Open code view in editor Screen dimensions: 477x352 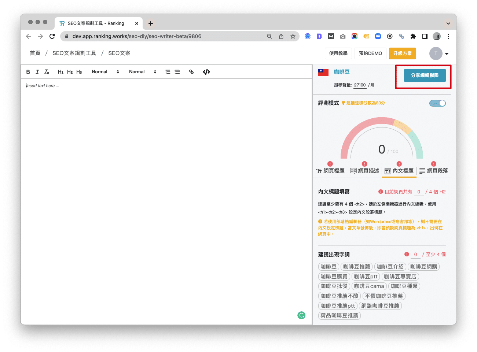206,72
